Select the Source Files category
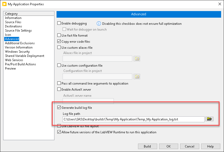The height and width of the screenshot is (152, 224). (13, 22)
